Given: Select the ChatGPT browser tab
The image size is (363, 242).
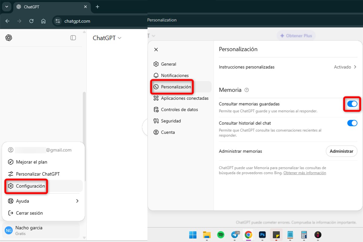Looking at the screenshot, I should pos(51,7).
